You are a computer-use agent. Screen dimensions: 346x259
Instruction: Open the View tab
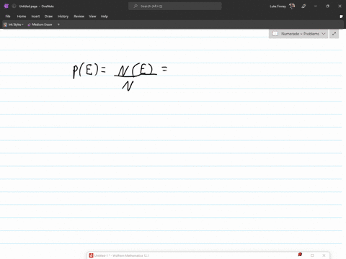tap(92, 17)
